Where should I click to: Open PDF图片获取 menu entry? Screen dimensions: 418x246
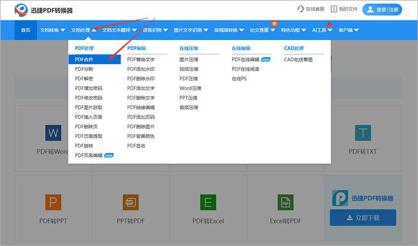point(89,107)
